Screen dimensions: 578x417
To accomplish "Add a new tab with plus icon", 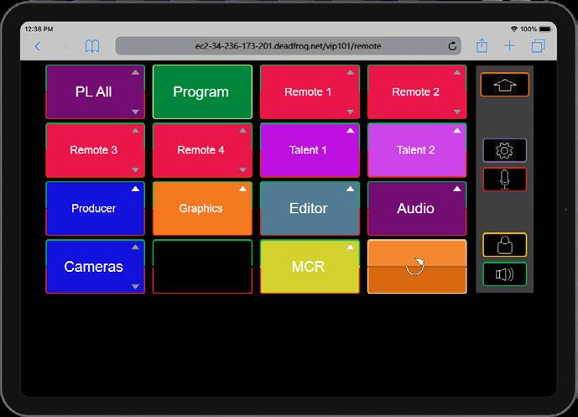I will click(510, 45).
